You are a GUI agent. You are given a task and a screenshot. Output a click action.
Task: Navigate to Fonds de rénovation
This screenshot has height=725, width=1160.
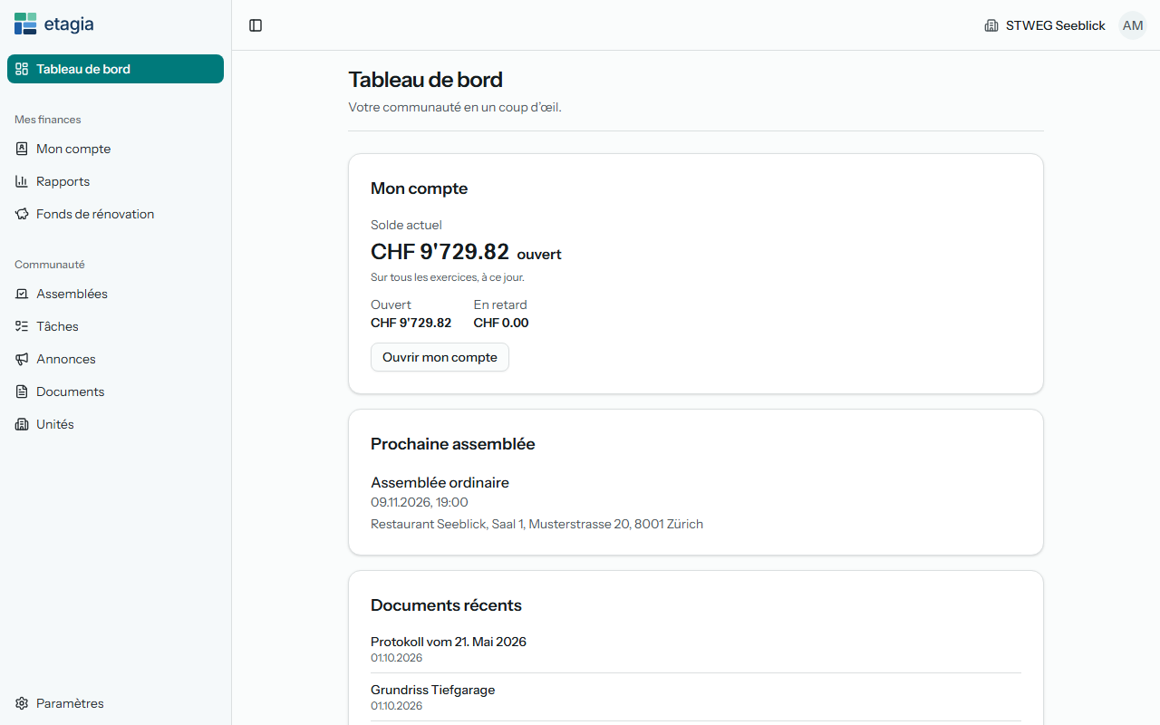click(x=115, y=214)
